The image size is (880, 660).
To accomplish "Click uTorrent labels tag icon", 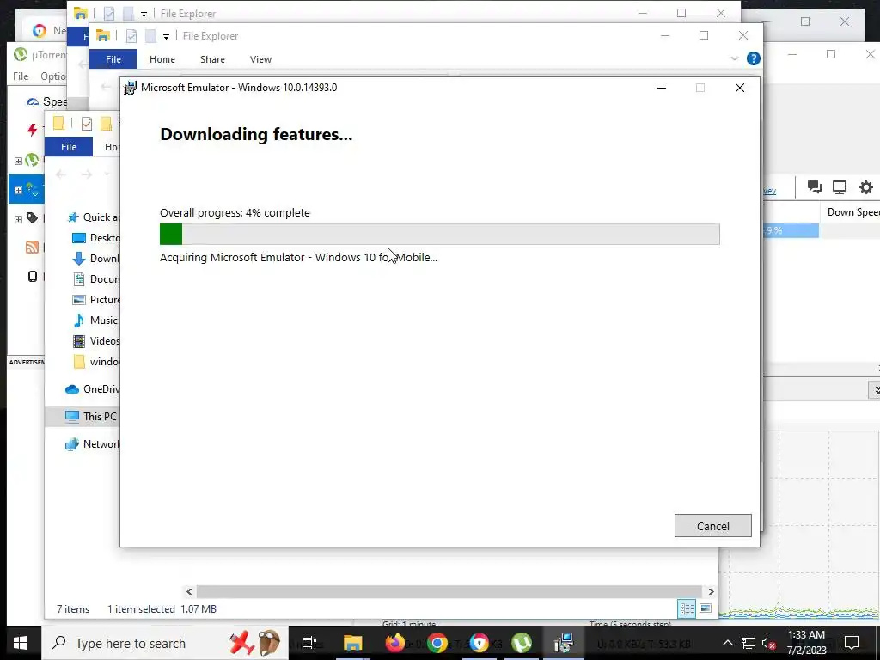I will tap(33, 217).
